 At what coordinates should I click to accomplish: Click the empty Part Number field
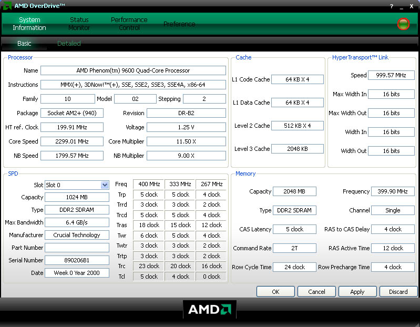77,248
